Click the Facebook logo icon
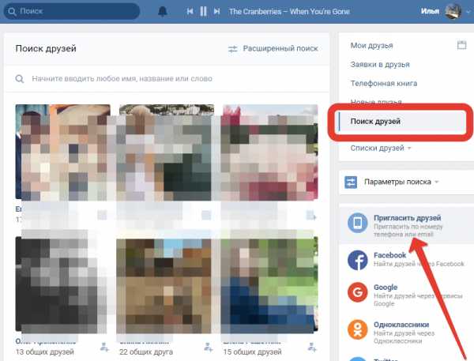474x361 pixels. point(357,260)
